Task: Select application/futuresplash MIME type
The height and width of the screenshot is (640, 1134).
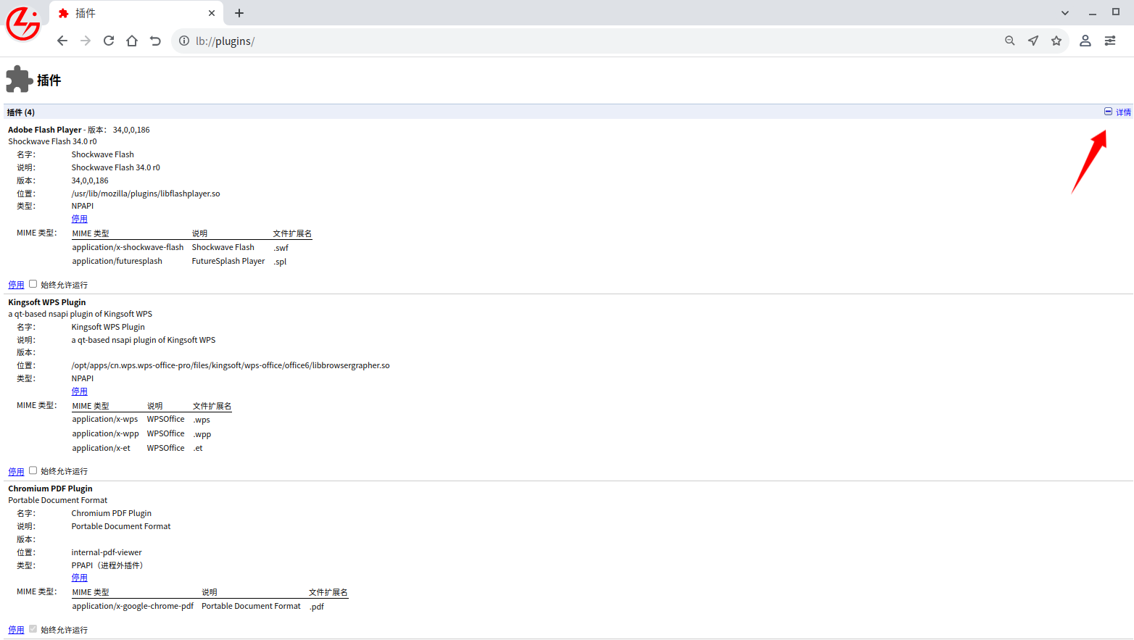Action: pos(117,261)
